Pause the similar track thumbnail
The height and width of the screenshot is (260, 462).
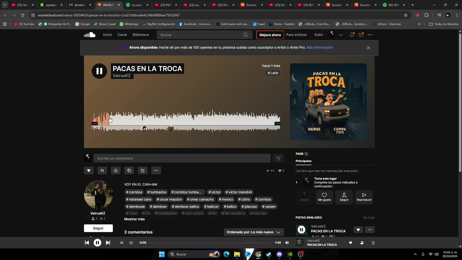301,230
